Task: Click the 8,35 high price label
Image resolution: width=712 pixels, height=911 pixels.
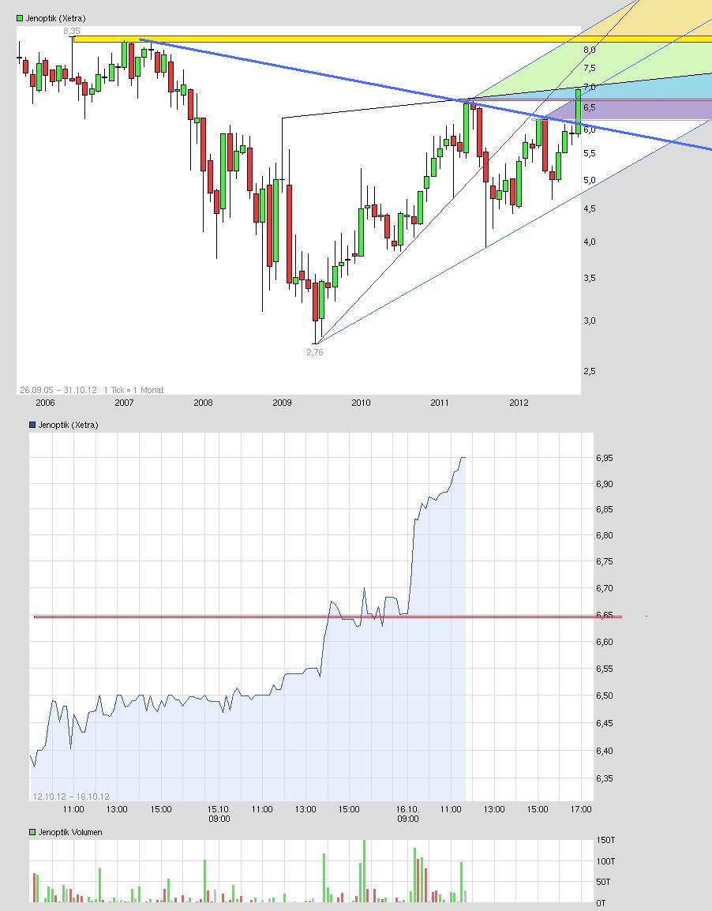Action: click(72, 31)
